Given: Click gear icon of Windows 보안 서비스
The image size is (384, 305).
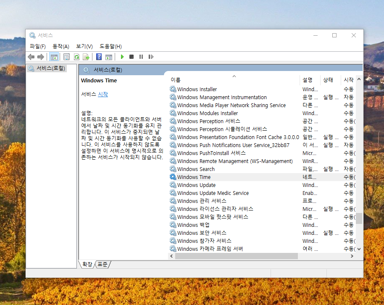Looking at the screenshot, I should point(173,233).
